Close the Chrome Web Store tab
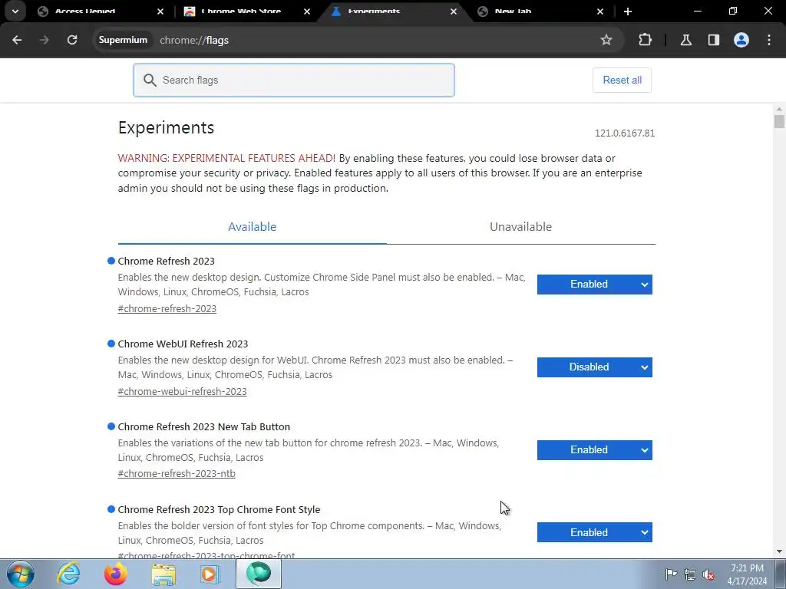The image size is (786, 589). pyautogui.click(x=307, y=11)
